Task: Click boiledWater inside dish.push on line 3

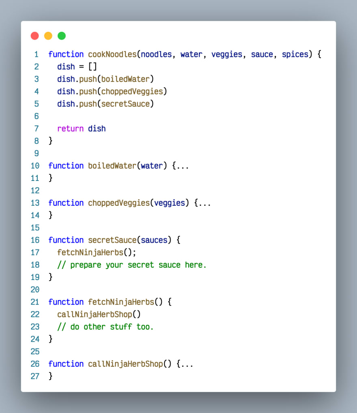Action: tap(125, 79)
